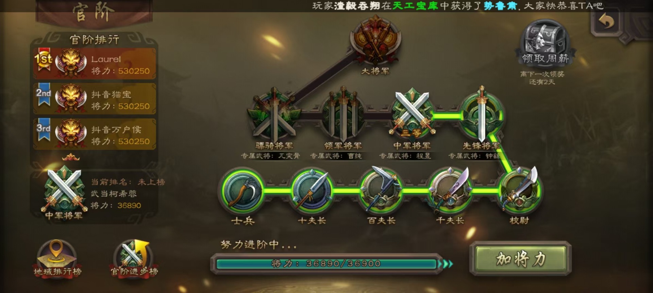Select the 十夫长 dagger rank icon
This screenshot has width=653, height=293.
point(312,190)
